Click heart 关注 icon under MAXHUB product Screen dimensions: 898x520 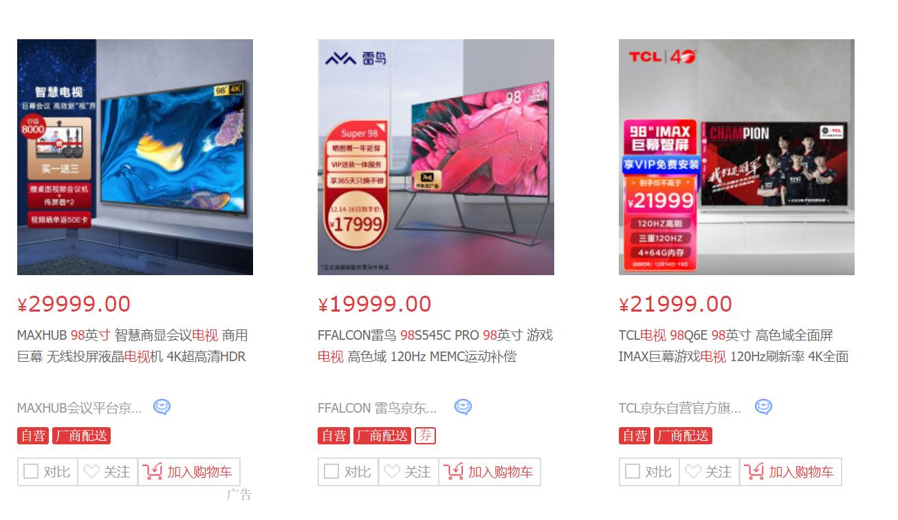point(91,472)
